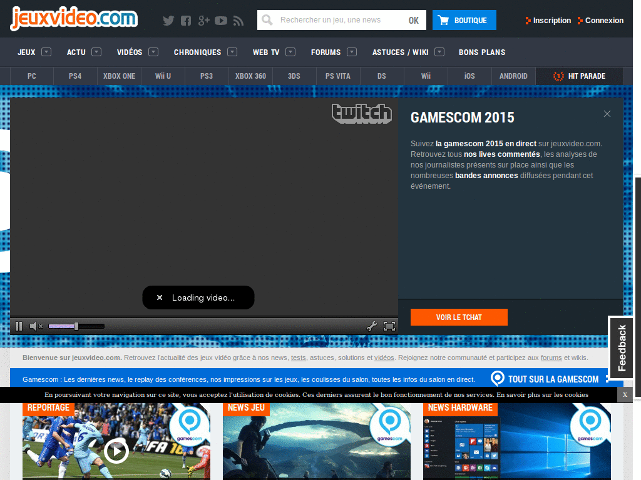Cancel the Loading video message

(x=160, y=297)
